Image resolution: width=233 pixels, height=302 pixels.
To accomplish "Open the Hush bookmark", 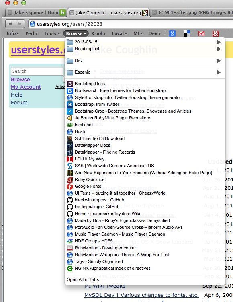I will click(145, 131).
